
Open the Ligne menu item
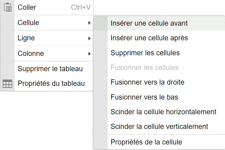tap(26, 38)
